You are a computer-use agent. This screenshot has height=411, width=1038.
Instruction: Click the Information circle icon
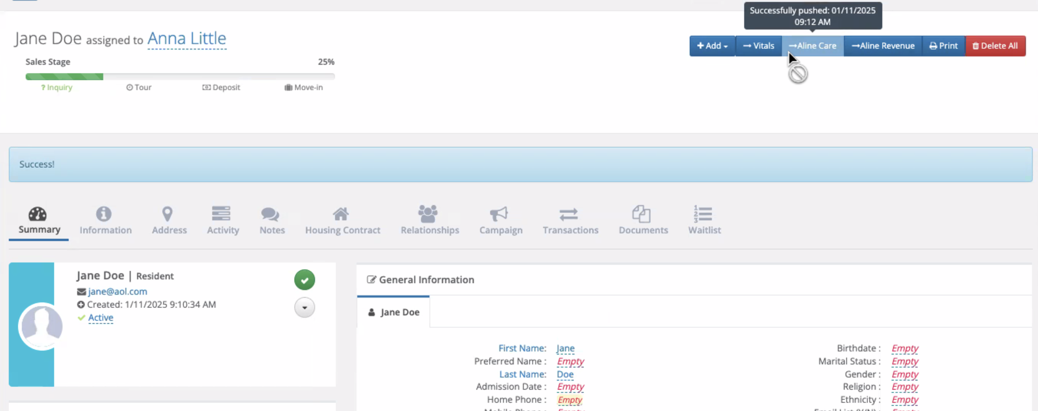[104, 214]
